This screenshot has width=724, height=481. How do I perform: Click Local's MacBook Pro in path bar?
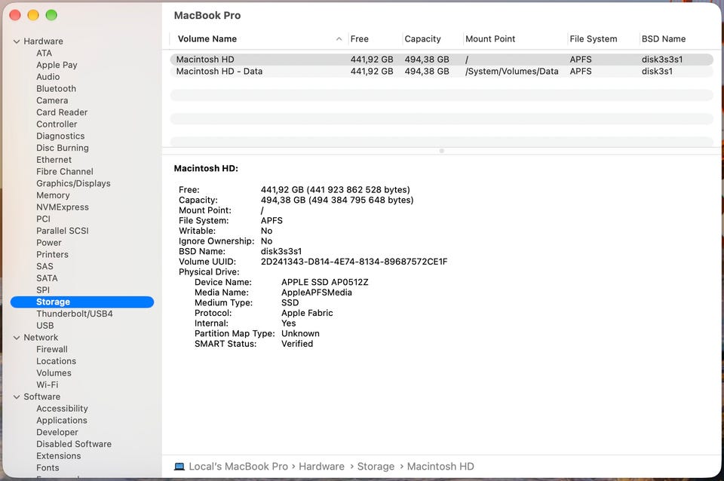point(238,467)
